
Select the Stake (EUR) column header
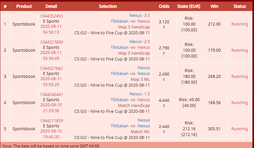[x=189, y=6]
